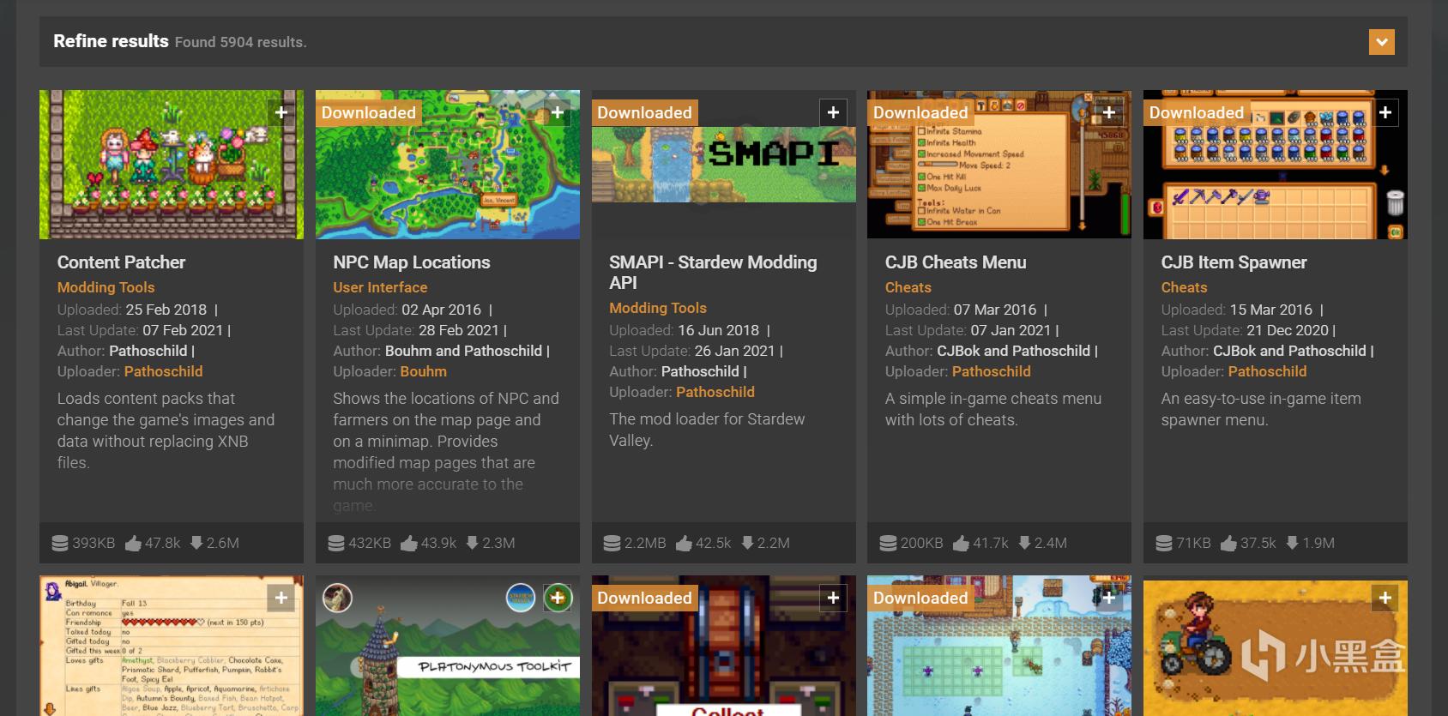Click the plus icon on CJB Item Spawner card
The image size is (1448, 716).
pos(1385,112)
